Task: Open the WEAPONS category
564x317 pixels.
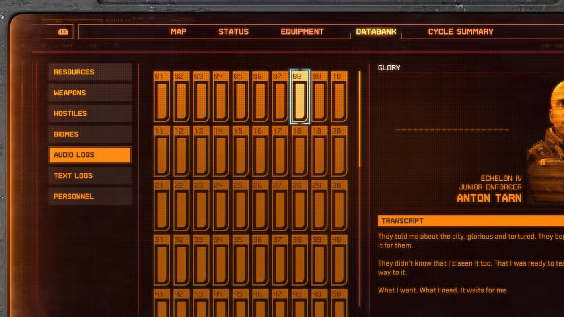Action: 90,93
